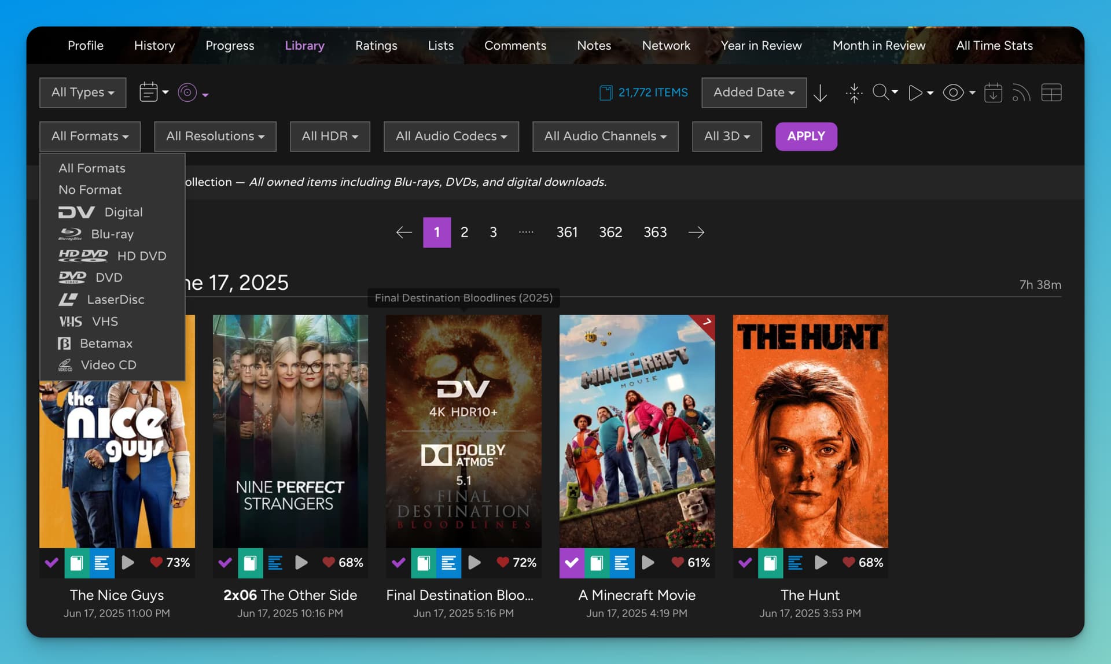This screenshot has width=1111, height=664.
Task: Choose No Format menu entry
Action: click(112, 190)
